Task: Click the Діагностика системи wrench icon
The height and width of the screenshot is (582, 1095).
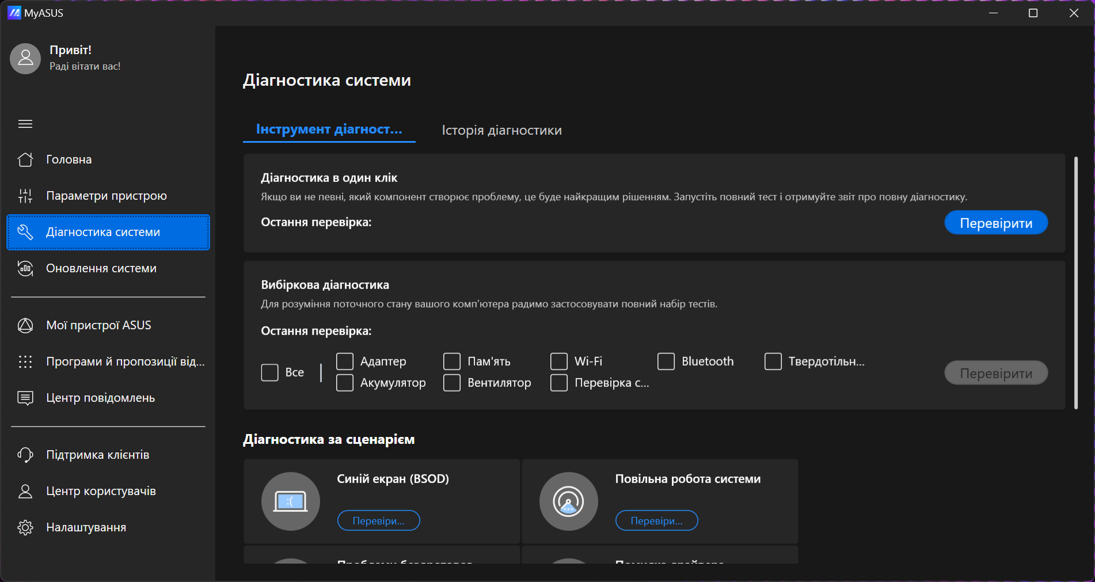Action: coord(25,232)
